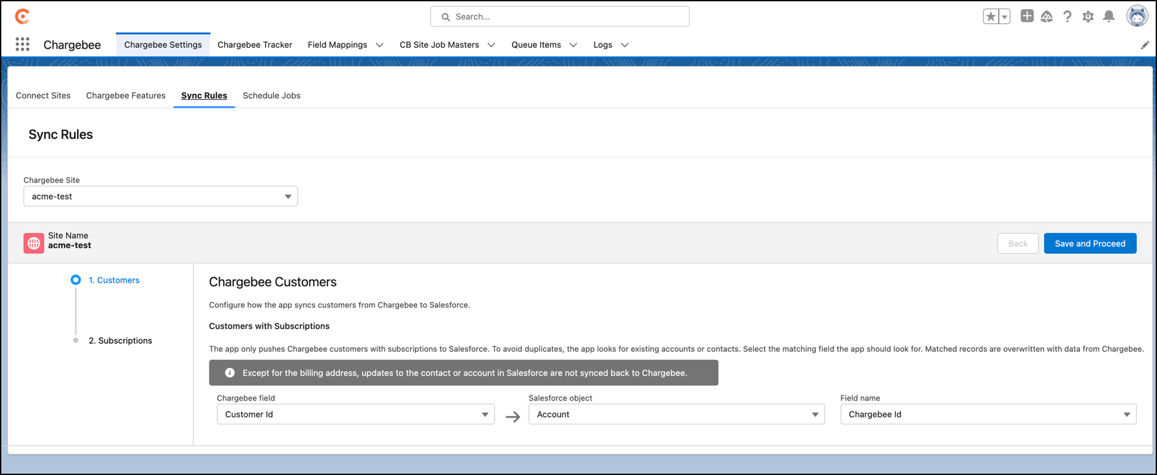This screenshot has height=475, width=1157.
Task: Open the global create plus icon
Action: tap(1027, 16)
